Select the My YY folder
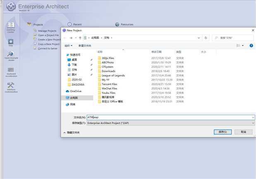 pos(105,80)
